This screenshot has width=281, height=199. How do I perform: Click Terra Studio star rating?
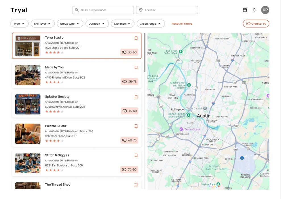point(54,52)
